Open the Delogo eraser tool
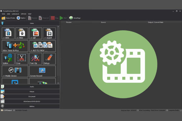The width and height of the screenshot is (182, 121). (49, 59)
